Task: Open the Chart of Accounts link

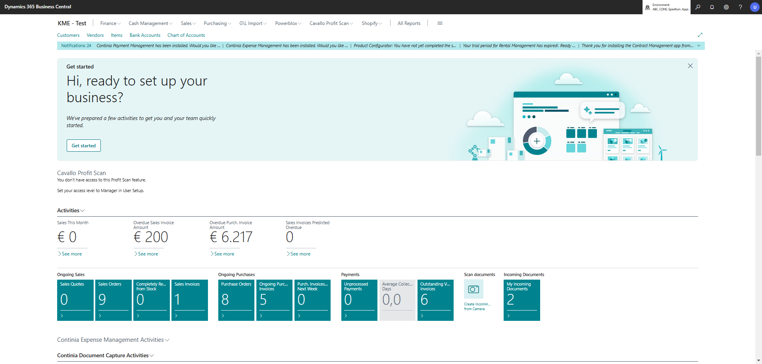Action: (x=186, y=35)
